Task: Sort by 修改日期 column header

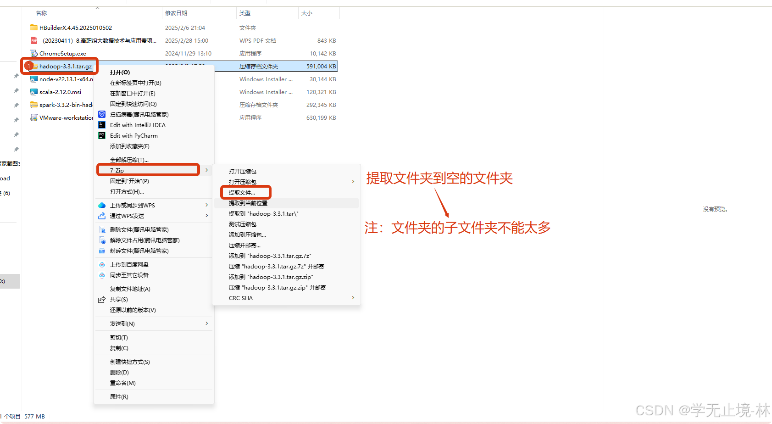Action: pos(176,13)
